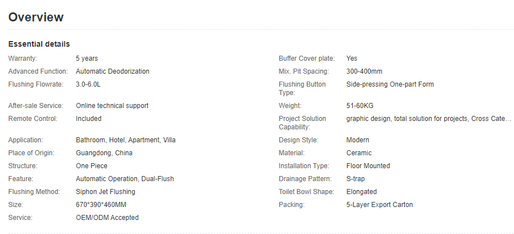Select the Warranty value 5 years

pyautogui.click(x=87, y=58)
